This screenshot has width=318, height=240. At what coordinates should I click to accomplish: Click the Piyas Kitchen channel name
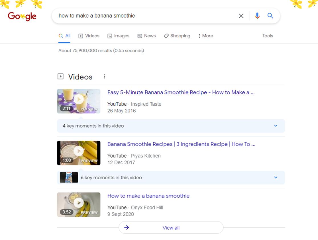click(x=146, y=156)
